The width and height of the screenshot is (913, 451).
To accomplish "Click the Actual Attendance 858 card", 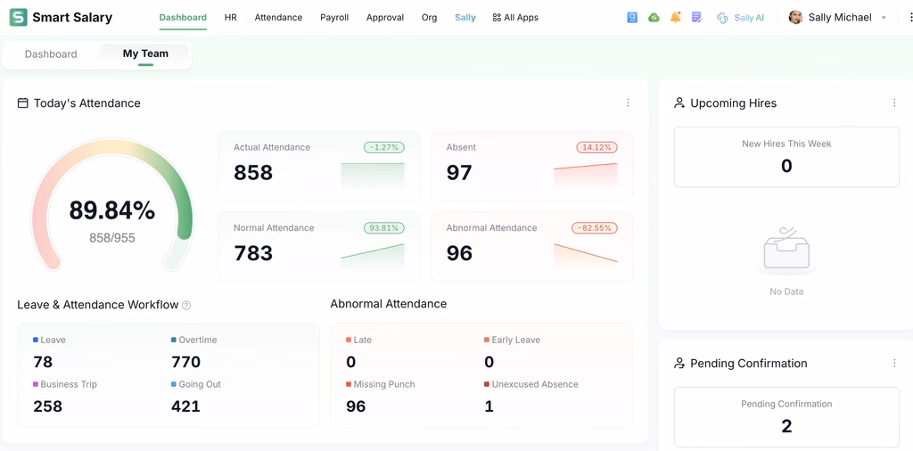I will coord(319,166).
